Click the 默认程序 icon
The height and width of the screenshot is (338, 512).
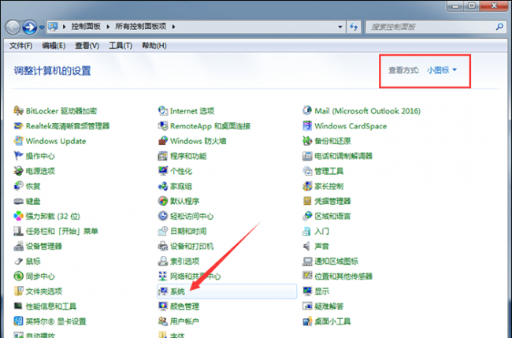click(x=162, y=201)
